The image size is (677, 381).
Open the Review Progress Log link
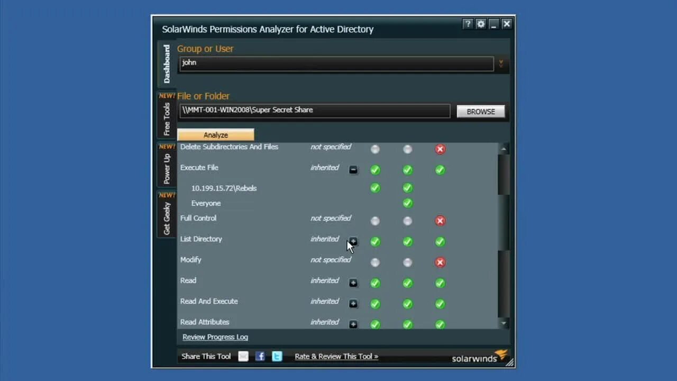tap(215, 337)
